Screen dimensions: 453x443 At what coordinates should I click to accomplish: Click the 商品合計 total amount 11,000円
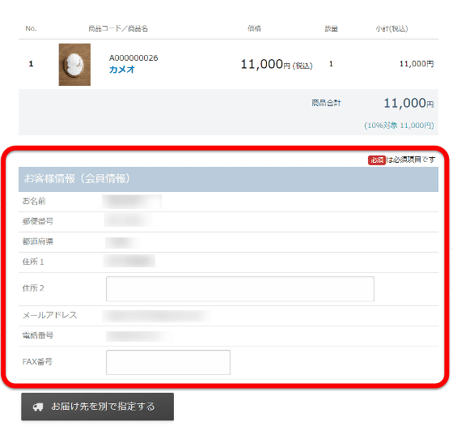coord(409,103)
